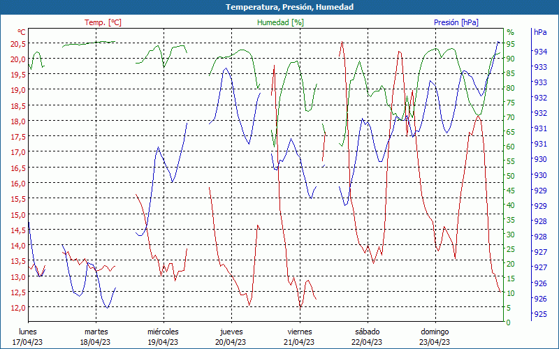Click the 45 humidity axis tick
This screenshot has height=349, width=559.
tap(511, 191)
